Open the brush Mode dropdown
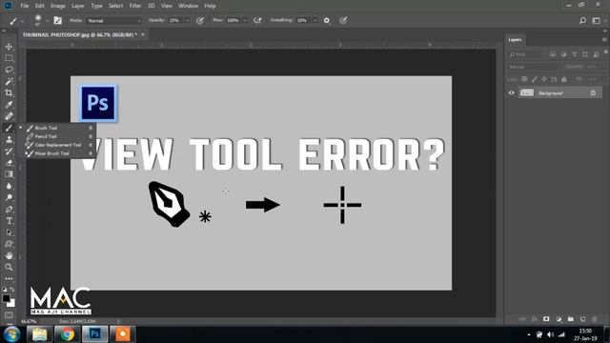The height and width of the screenshot is (343, 610). point(114,21)
